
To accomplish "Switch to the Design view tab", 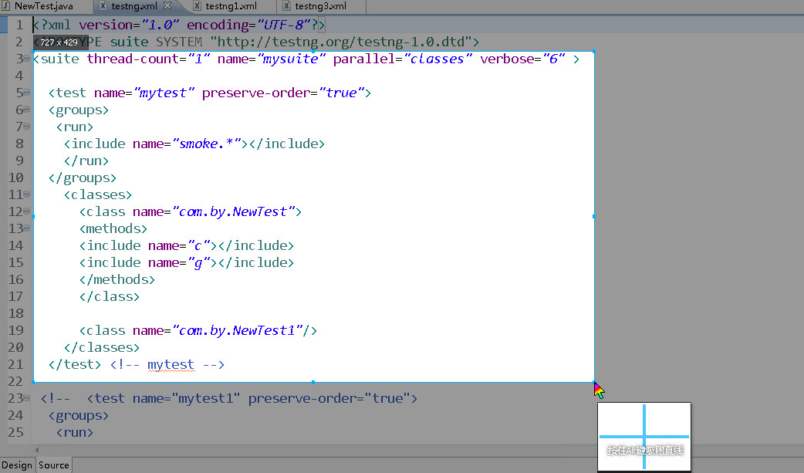I will [17, 465].
